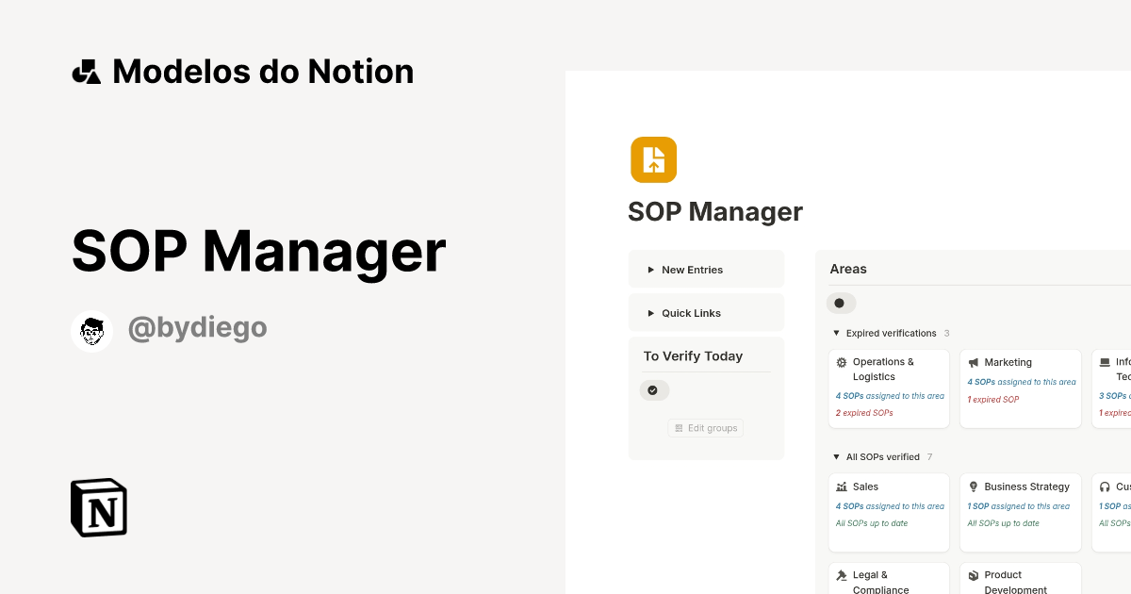
Task: Select the Marketing megaphone icon
Action: point(973,362)
